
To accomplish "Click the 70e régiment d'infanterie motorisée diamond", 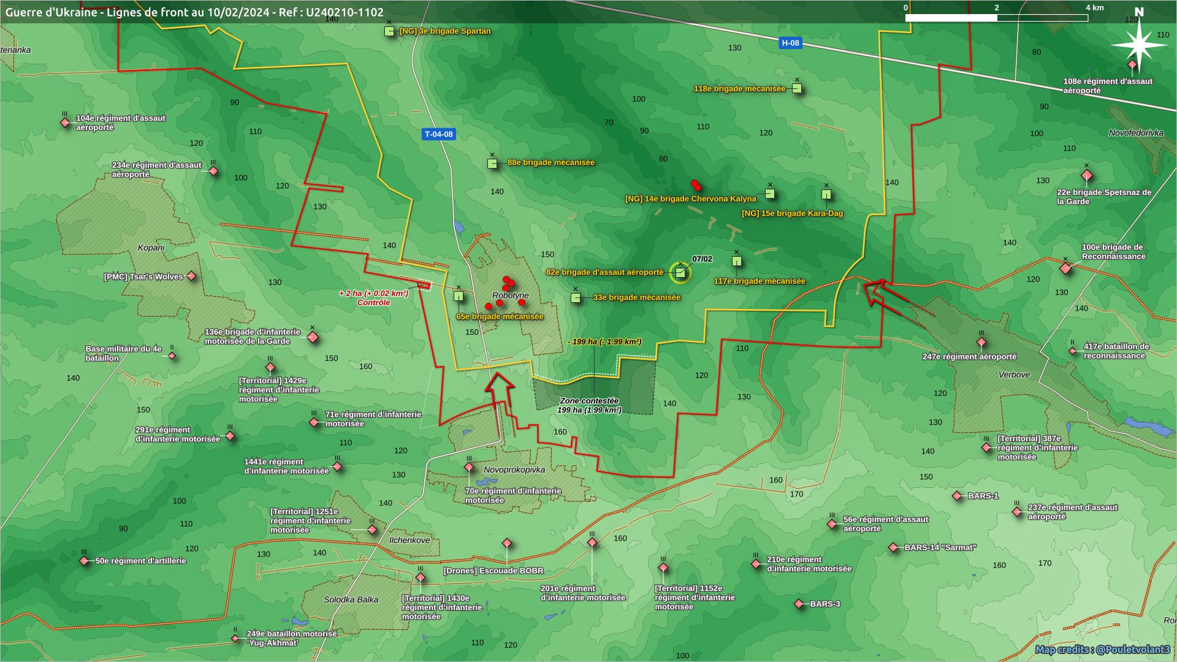I will 469,467.
